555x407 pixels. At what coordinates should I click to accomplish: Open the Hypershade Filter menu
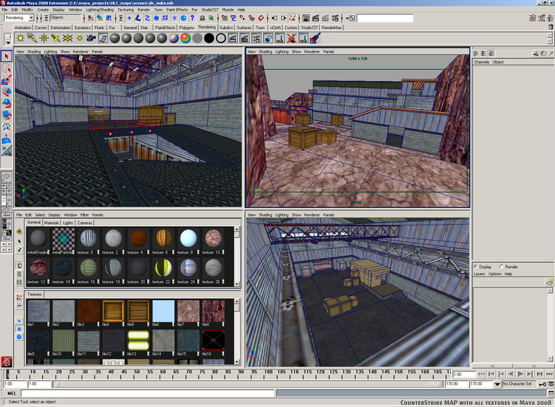[x=85, y=215]
